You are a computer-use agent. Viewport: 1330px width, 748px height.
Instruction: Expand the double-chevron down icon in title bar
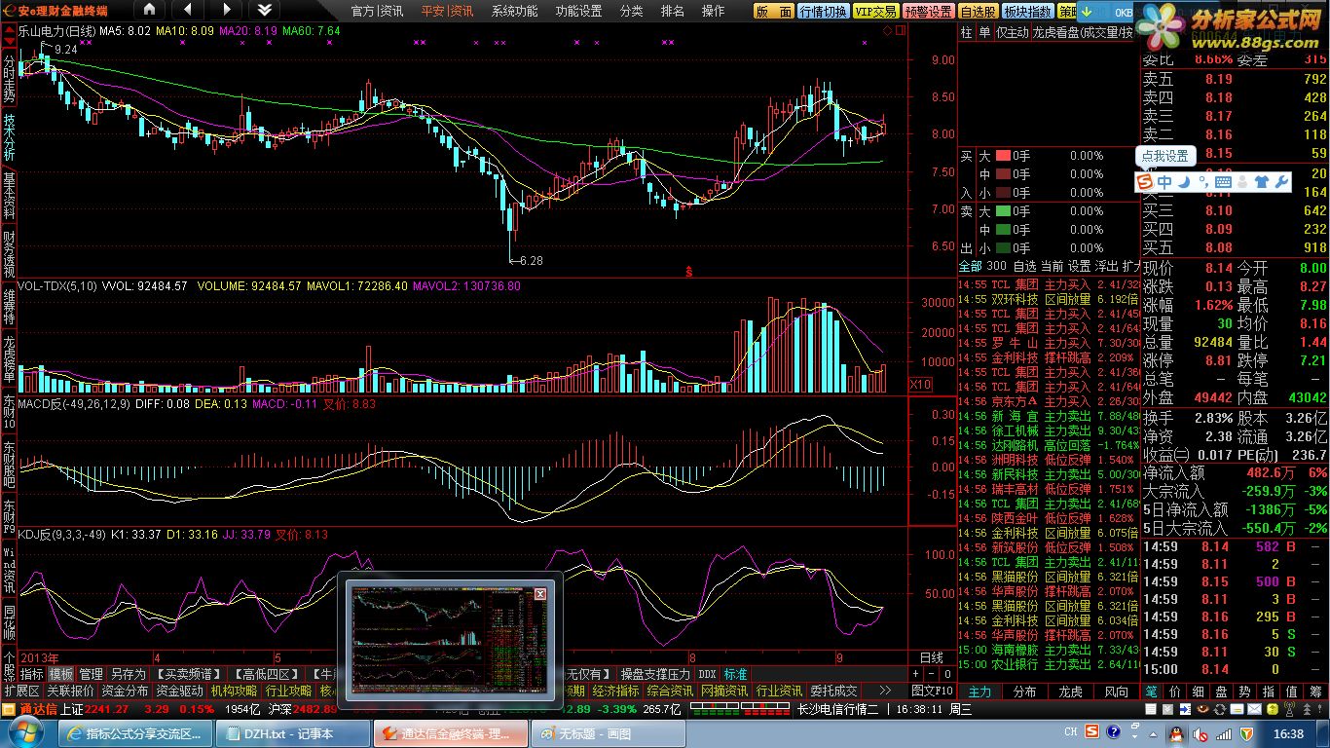264,10
